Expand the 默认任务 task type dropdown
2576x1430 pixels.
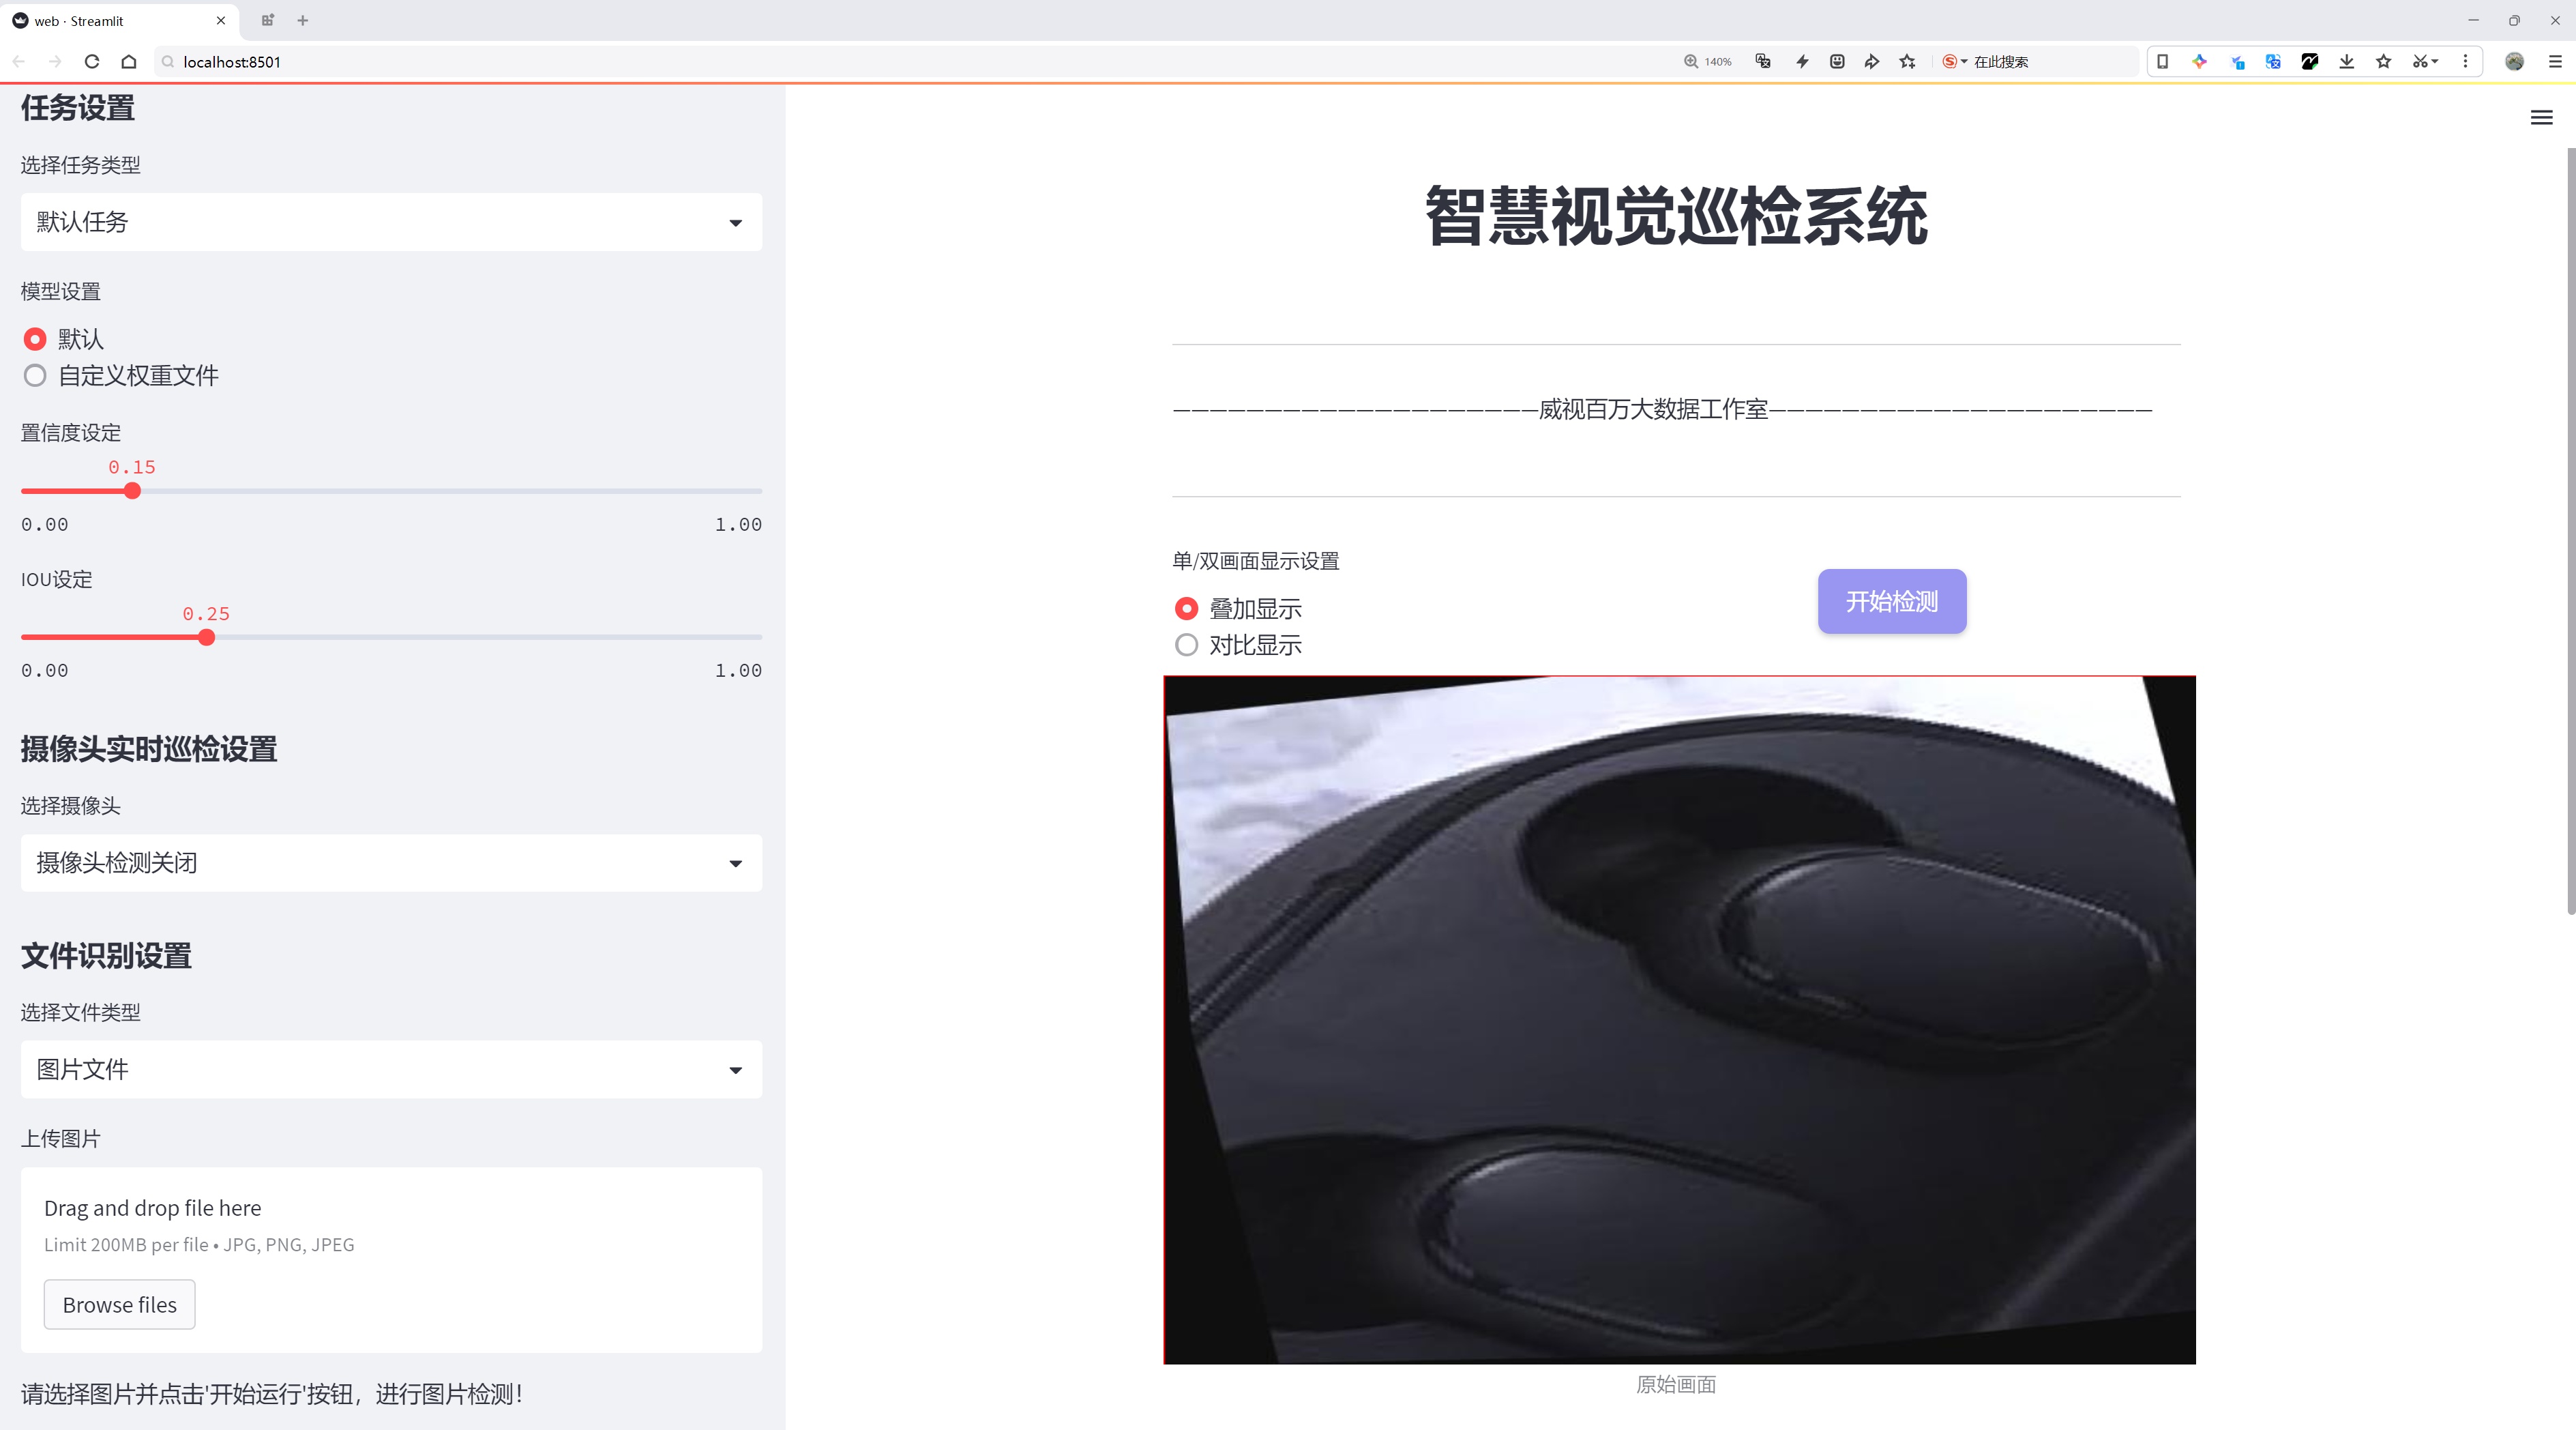coord(391,222)
